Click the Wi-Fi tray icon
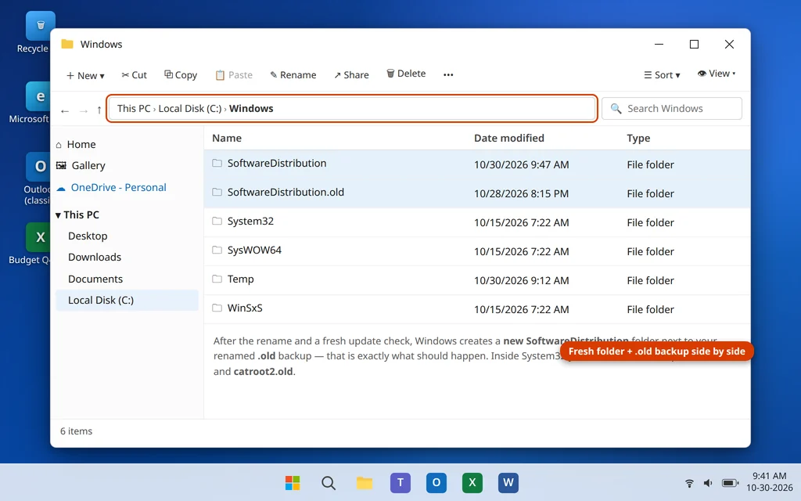Screen dimensions: 801x501 [x=689, y=483]
